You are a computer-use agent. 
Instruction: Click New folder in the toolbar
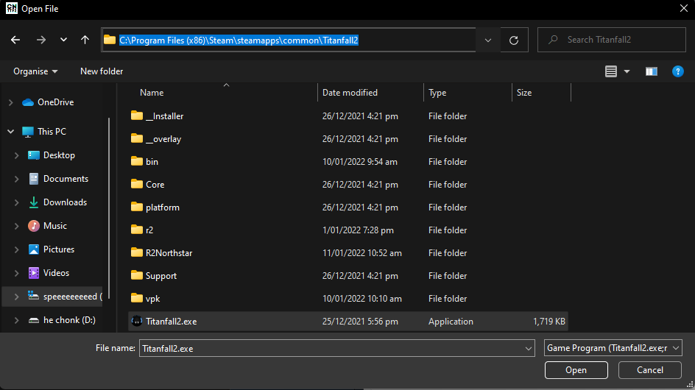[102, 71]
